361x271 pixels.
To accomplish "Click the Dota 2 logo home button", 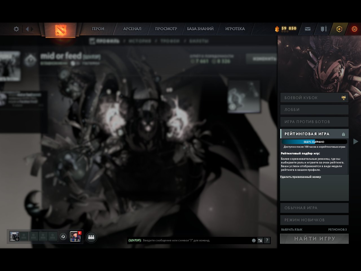I will 61,29.
